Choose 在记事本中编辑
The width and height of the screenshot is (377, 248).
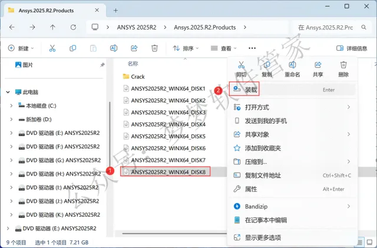(292, 220)
